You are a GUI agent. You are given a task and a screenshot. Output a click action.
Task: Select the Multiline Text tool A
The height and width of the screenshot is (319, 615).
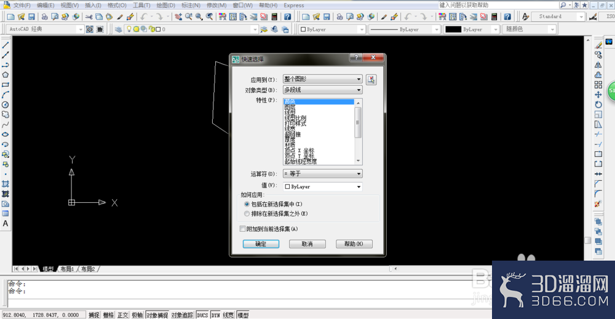coord(6,223)
